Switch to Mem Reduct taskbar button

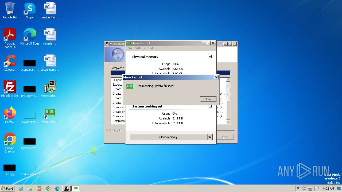[76, 189]
